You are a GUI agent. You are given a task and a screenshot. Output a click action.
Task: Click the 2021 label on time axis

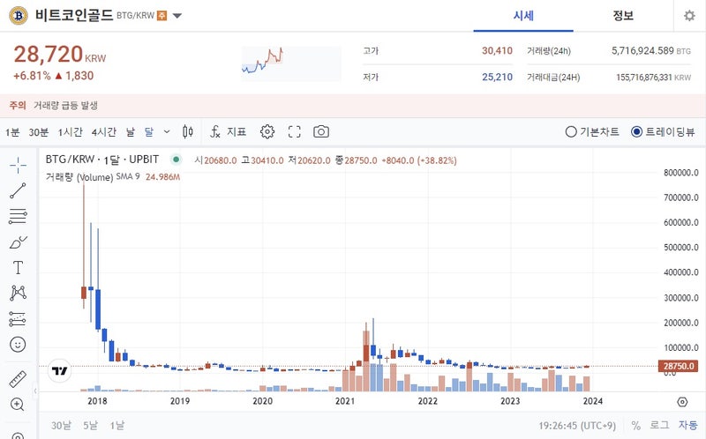(345, 401)
